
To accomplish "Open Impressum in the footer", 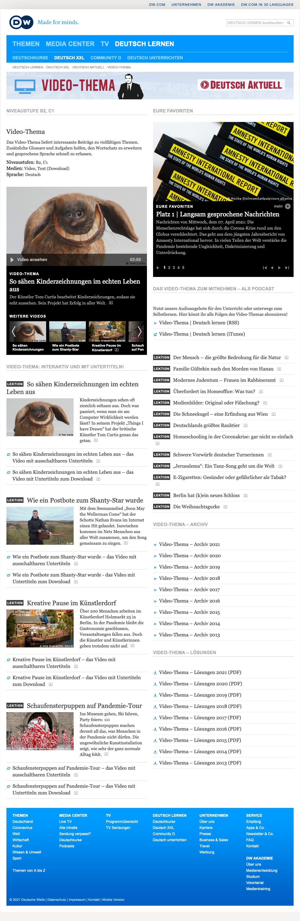I will (77, 900).
